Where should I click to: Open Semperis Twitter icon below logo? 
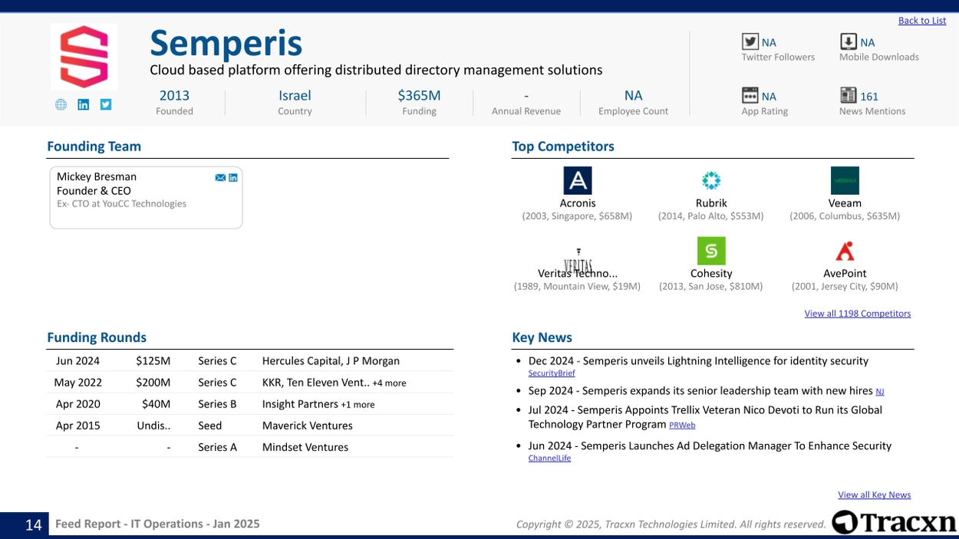pyautogui.click(x=106, y=105)
